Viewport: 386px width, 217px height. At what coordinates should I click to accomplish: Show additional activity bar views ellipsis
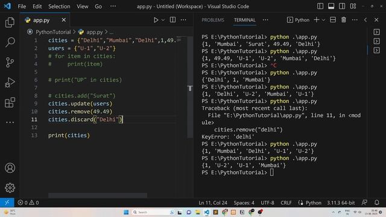10,122
